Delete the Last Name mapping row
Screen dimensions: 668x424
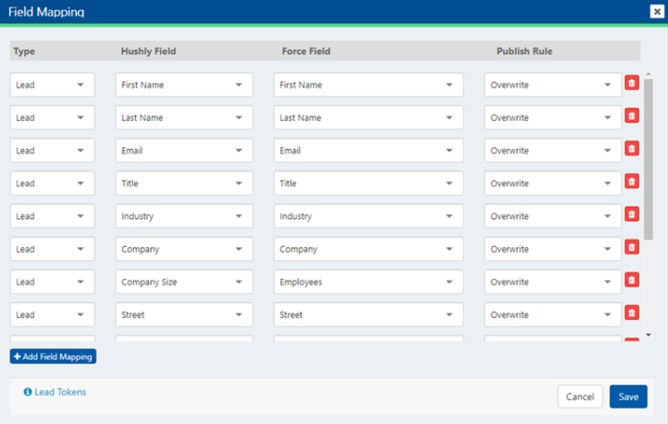(631, 115)
